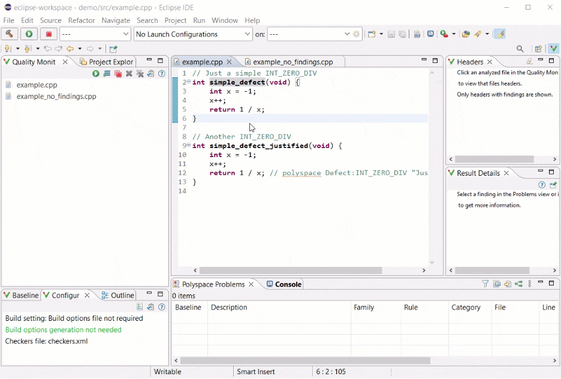Click the clipboard checkmark icon in Quality Monitor

click(150, 74)
